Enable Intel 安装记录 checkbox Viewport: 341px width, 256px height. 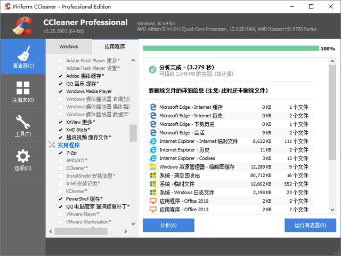tap(60, 183)
